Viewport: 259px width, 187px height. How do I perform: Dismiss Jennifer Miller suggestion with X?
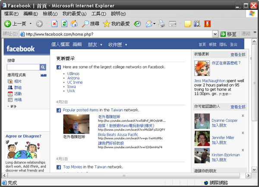click(x=243, y=133)
